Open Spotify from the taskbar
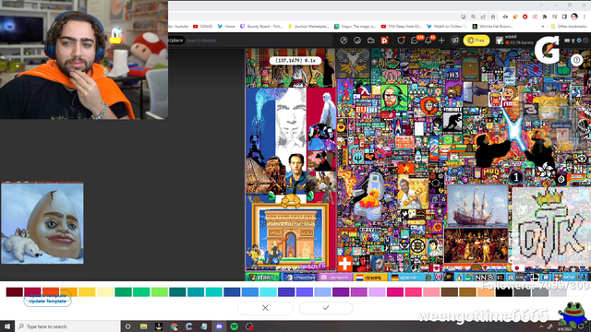Viewport: 591px width, 332px height. pyautogui.click(x=234, y=326)
